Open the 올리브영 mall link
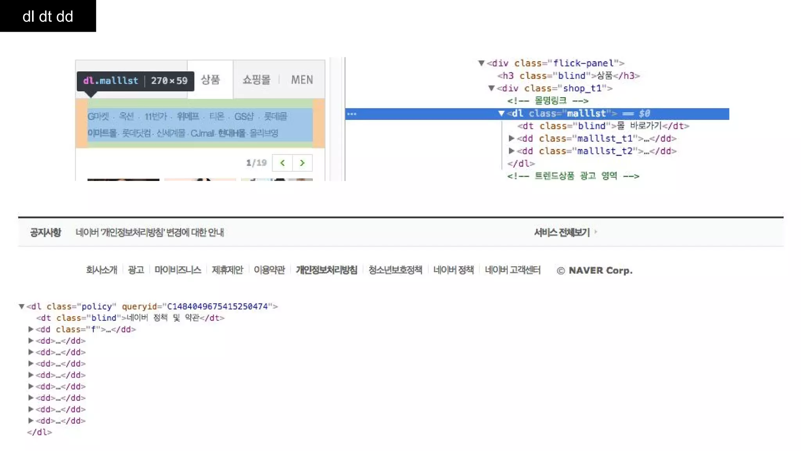The image size is (801, 451). [264, 133]
